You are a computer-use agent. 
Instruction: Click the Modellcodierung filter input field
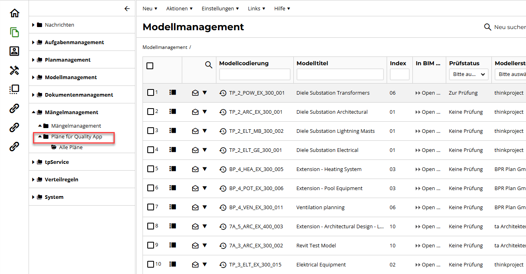tap(255, 74)
